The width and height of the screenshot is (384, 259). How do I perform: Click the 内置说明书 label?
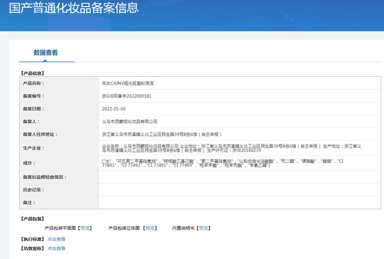coord(183,228)
